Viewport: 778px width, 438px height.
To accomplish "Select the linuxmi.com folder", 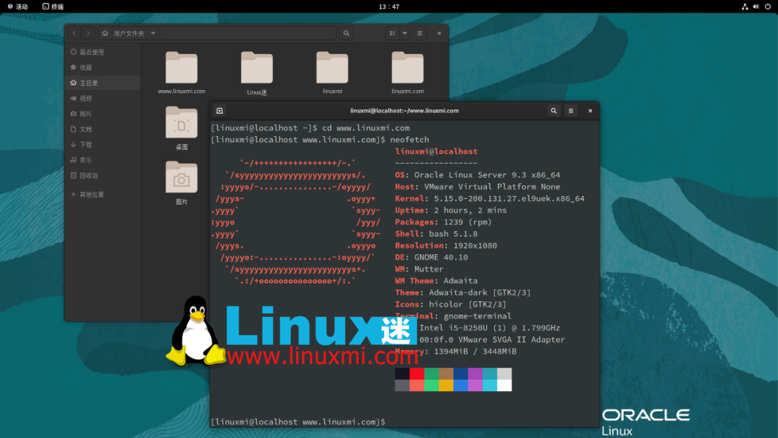I will point(407,73).
